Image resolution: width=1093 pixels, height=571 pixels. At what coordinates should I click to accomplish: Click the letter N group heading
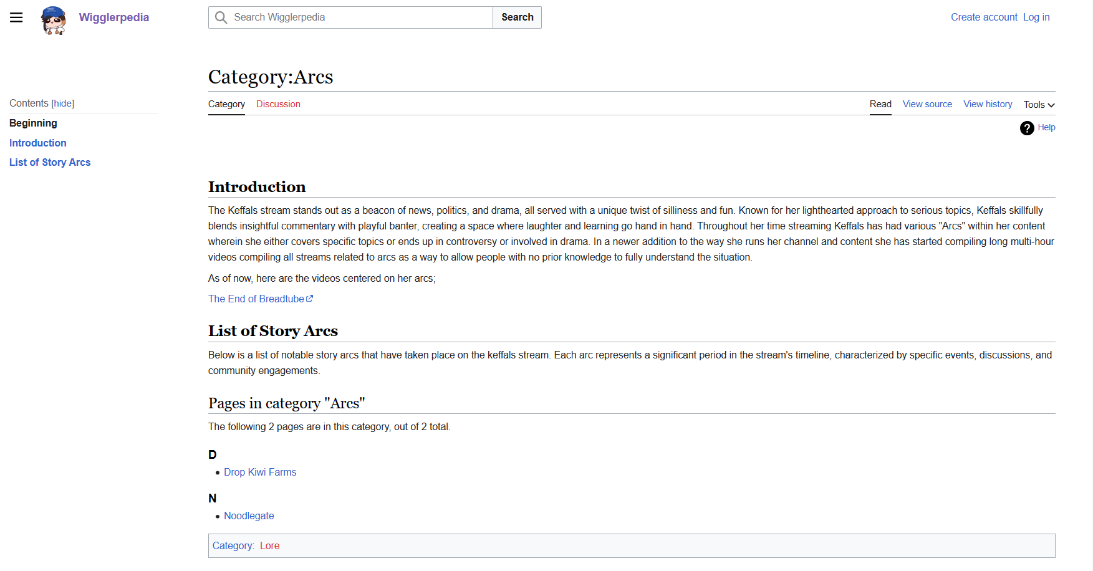click(x=213, y=498)
